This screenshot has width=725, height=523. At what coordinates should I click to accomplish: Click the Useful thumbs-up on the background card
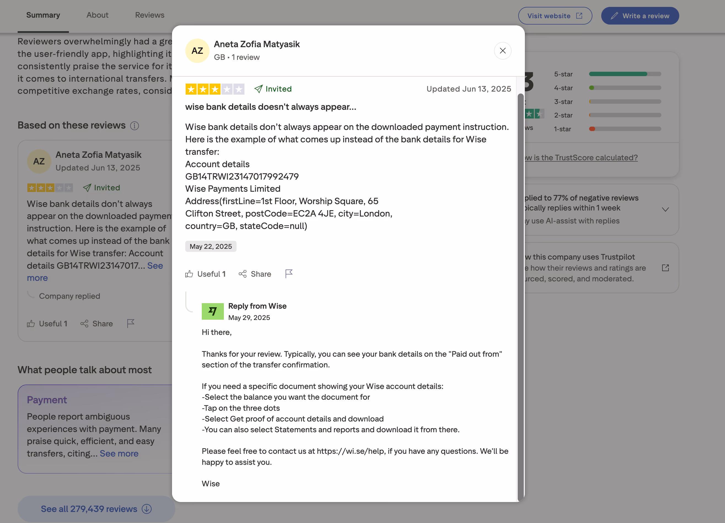pyautogui.click(x=31, y=324)
